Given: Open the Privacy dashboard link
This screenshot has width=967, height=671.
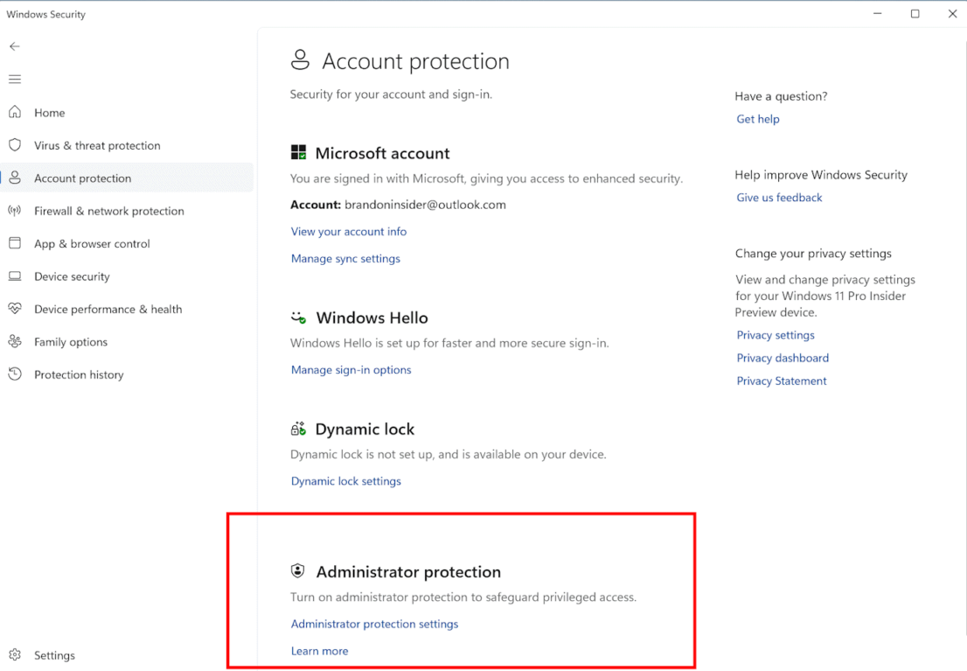Looking at the screenshot, I should [782, 358].
